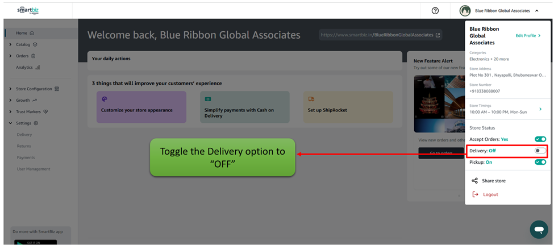Click the 10:00 AM – 10:00 PM timings text
The image size is (554, 245).
tap(498, 112)
